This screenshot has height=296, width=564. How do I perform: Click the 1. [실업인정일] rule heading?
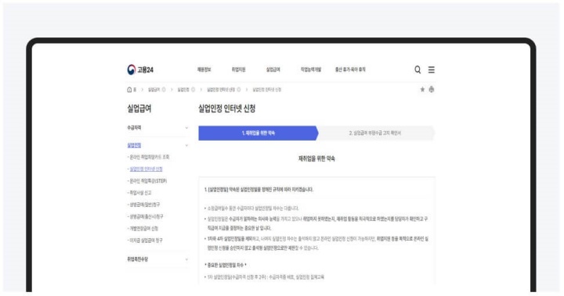pyautogui.click(x=259, y=190)
